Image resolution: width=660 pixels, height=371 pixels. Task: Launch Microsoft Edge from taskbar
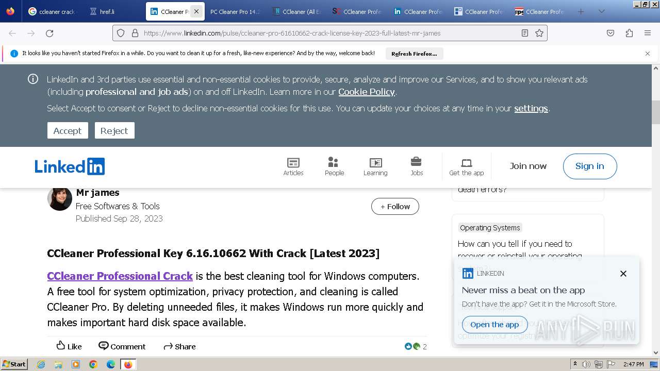click(110, 364)
